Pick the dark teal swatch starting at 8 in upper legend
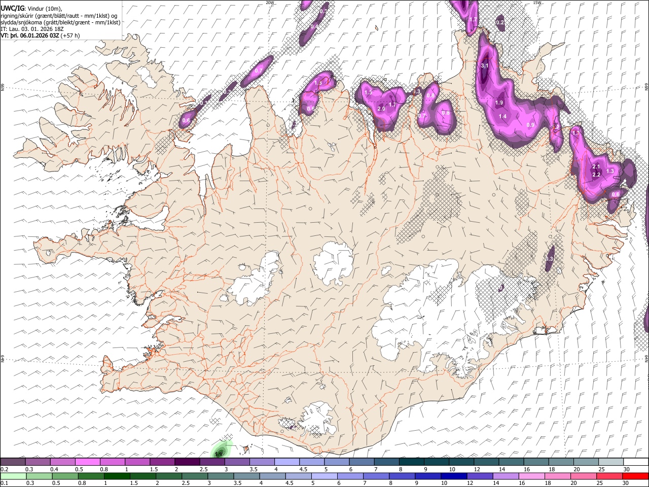The image size is (649, 487). tap(412, 462)
